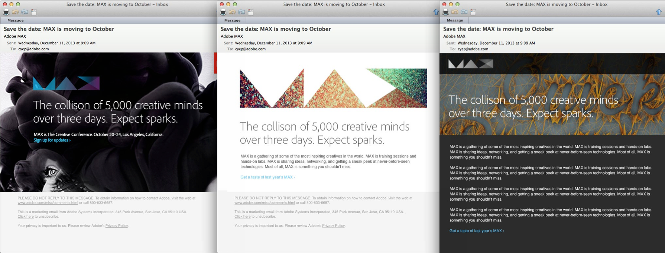Click the blue redo arrow in middle window
Image resolution: width=665 pixels, height=253 pixels.
[x=241, y=12]
